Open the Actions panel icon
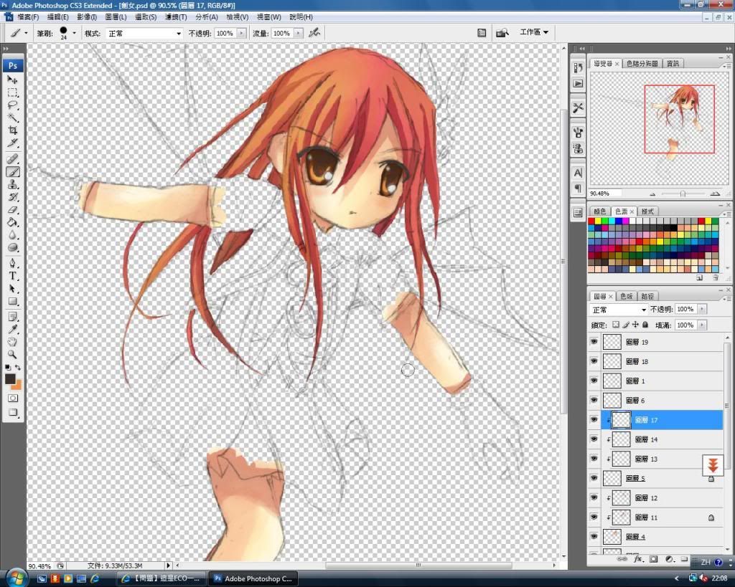This screenshot has height=587, width=735. tap(578, 83)
